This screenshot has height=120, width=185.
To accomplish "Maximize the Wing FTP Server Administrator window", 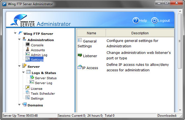I will (x=166, y=3).
